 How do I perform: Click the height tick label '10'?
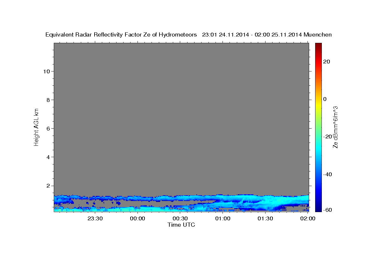click(46, 71)
